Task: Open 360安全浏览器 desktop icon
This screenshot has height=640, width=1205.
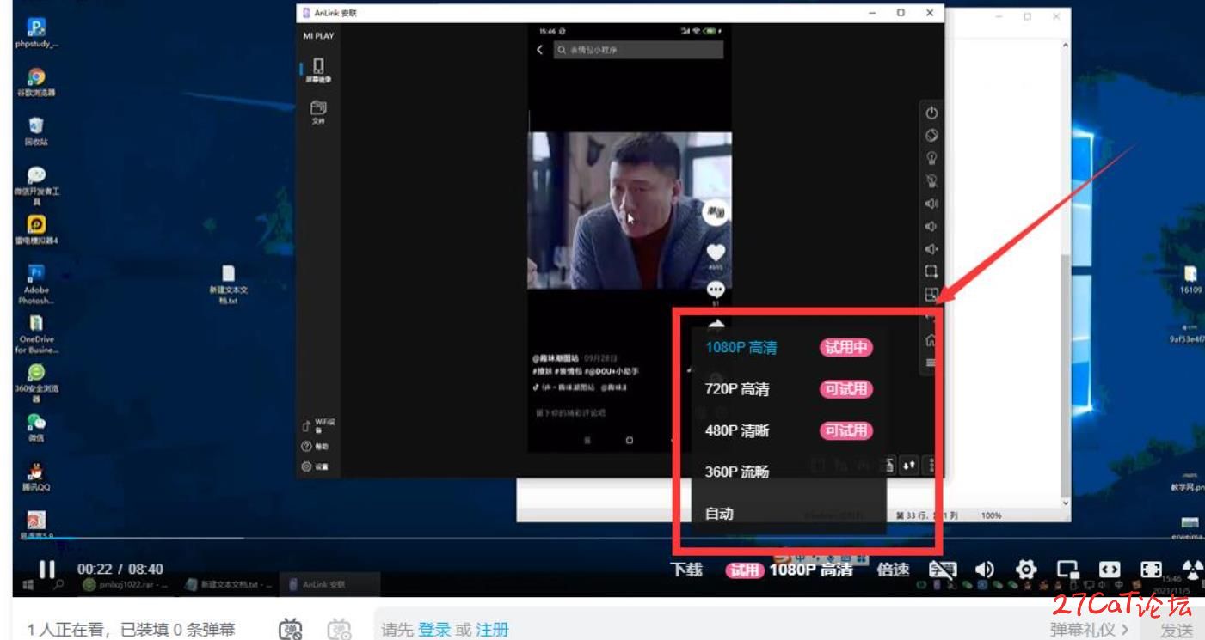Action: tap(37, 383)
